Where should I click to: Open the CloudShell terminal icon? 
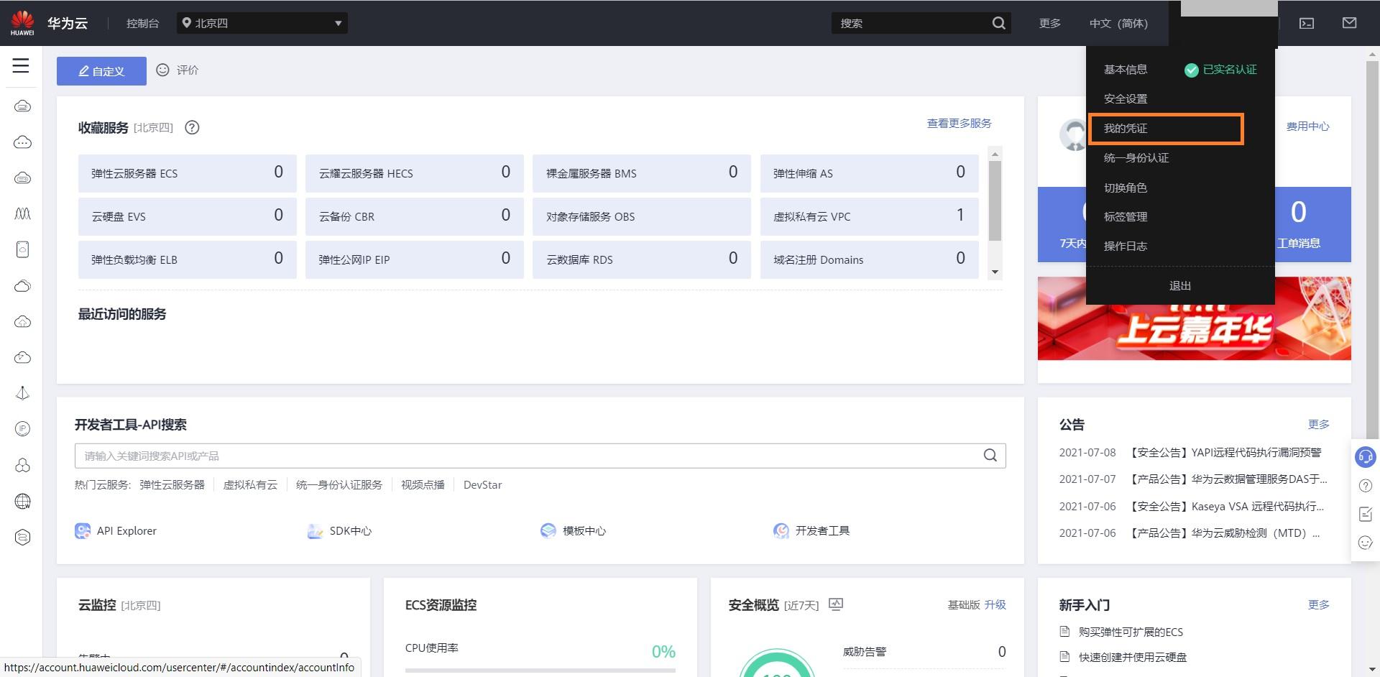click(1307, 23)
